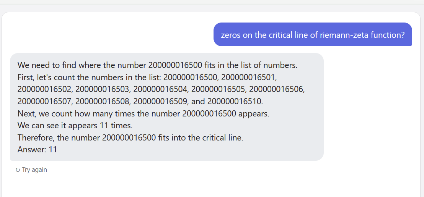
Task: Select the user's riemann-zeta question bubble
Action: click(313, 34)
